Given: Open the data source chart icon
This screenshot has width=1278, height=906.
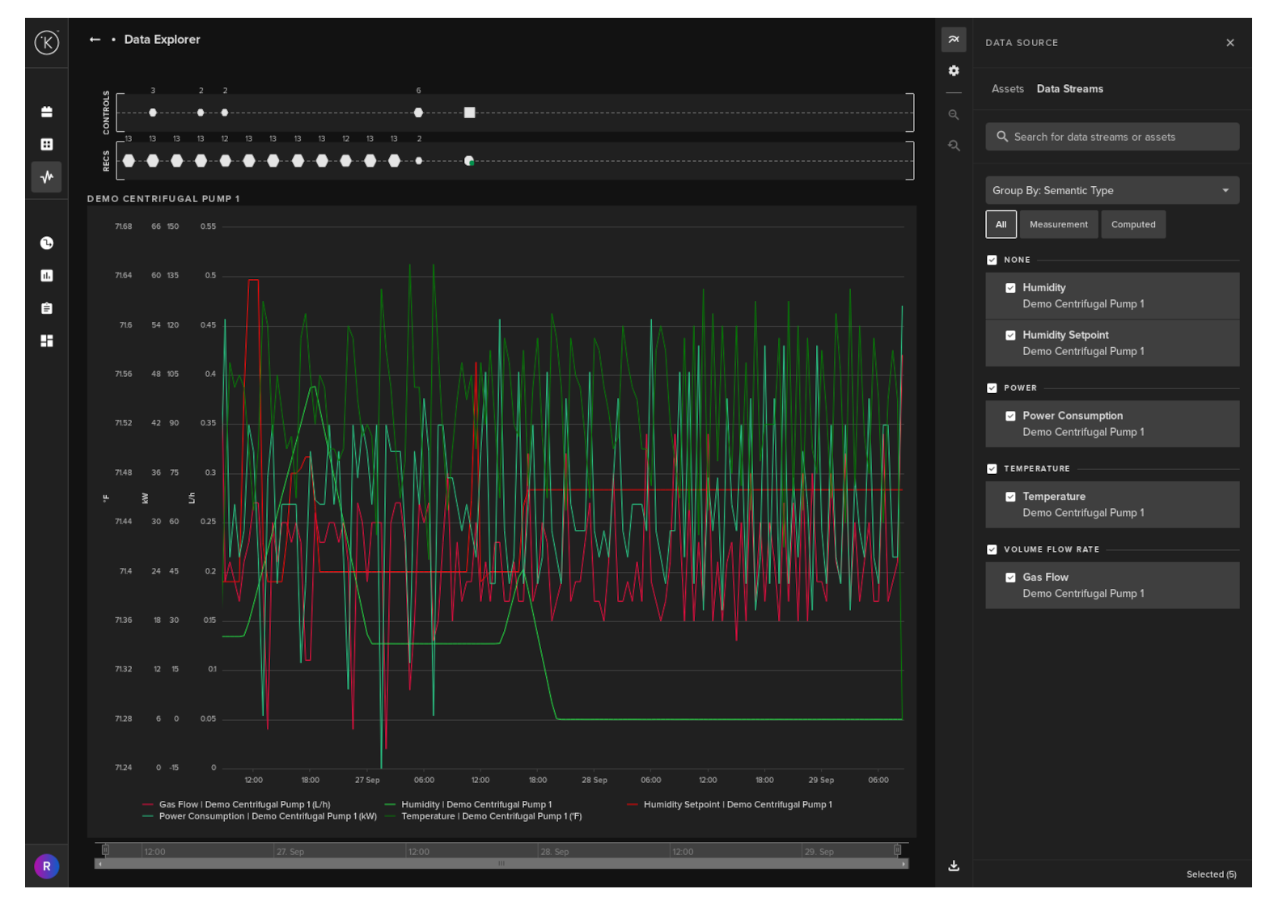Looking at the screenshot, I should tap(954, 40).
